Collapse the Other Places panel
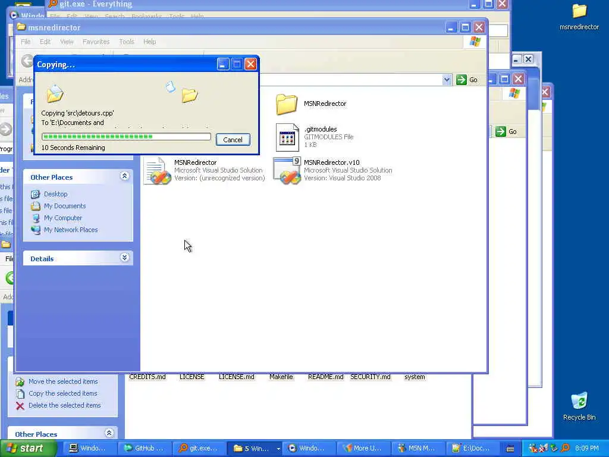This screenshot has height=457, width=609. coord(124,176)
